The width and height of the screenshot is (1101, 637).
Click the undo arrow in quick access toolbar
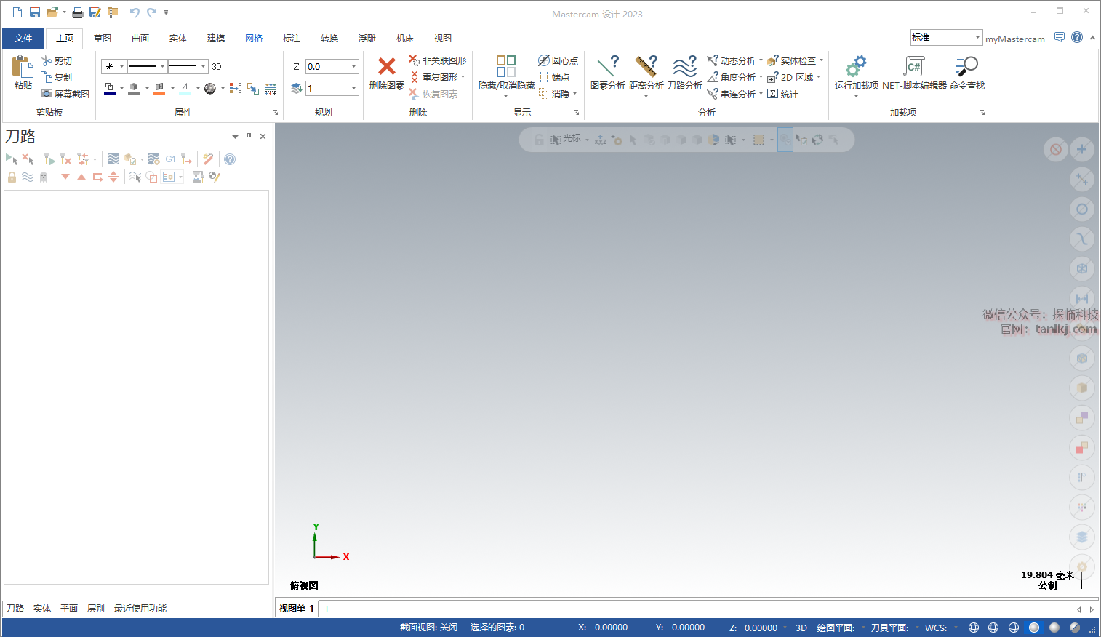coord(135,12)
